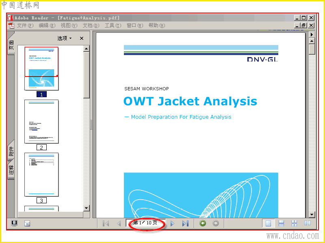The width and height of the screenshot is (325, 243).
Task: Advance to next page arrow
Action: coord(172,224)
